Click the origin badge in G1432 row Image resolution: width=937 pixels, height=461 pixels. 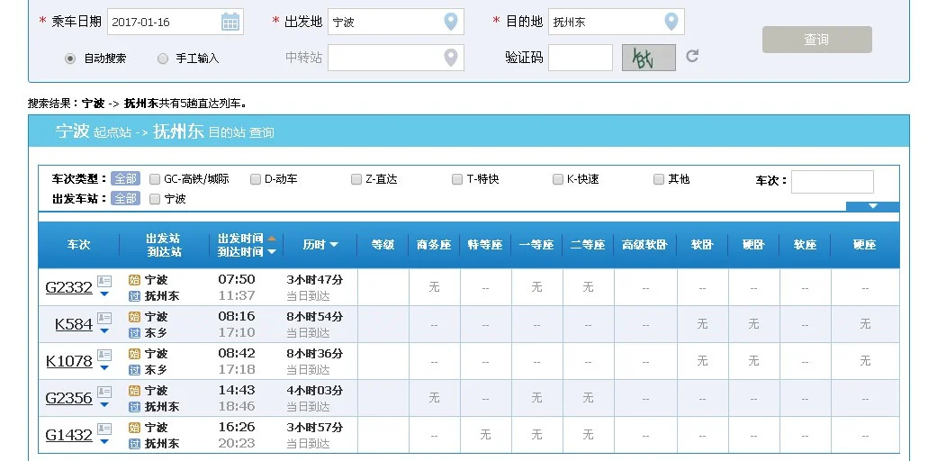pos(134,428)
